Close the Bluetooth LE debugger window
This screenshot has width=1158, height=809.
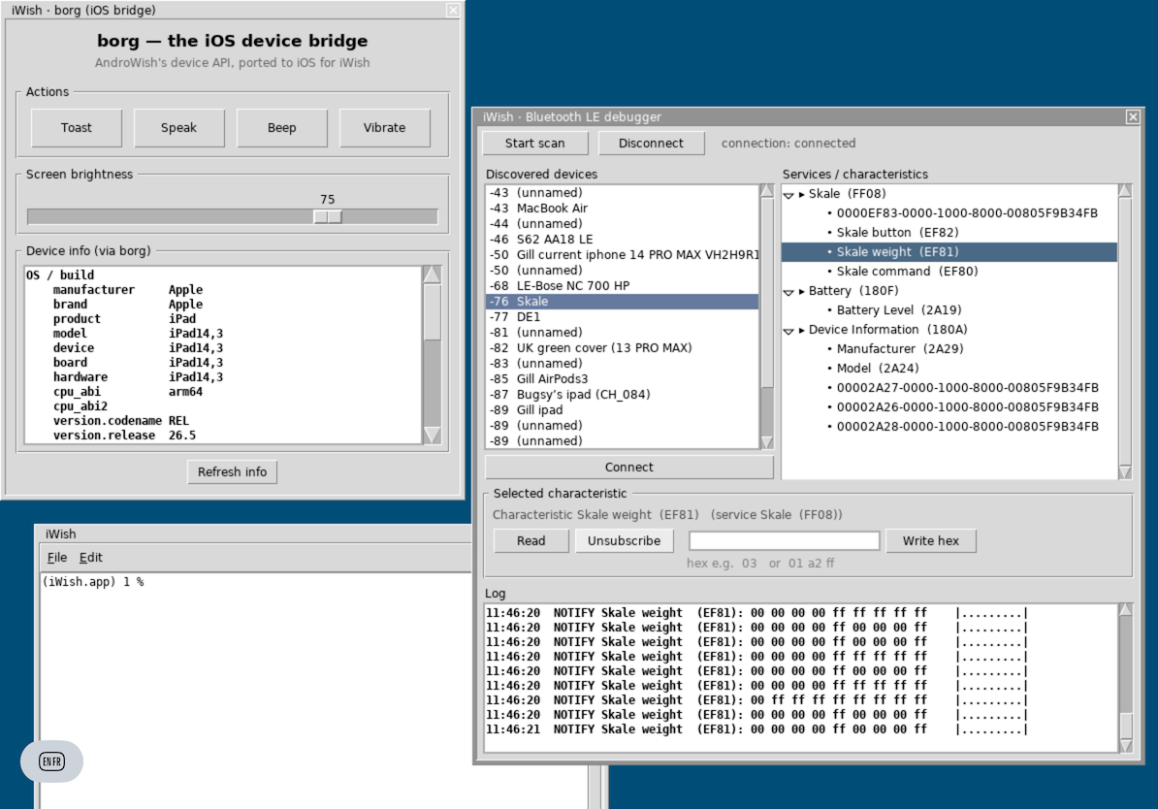click(x=1133, y=116)
